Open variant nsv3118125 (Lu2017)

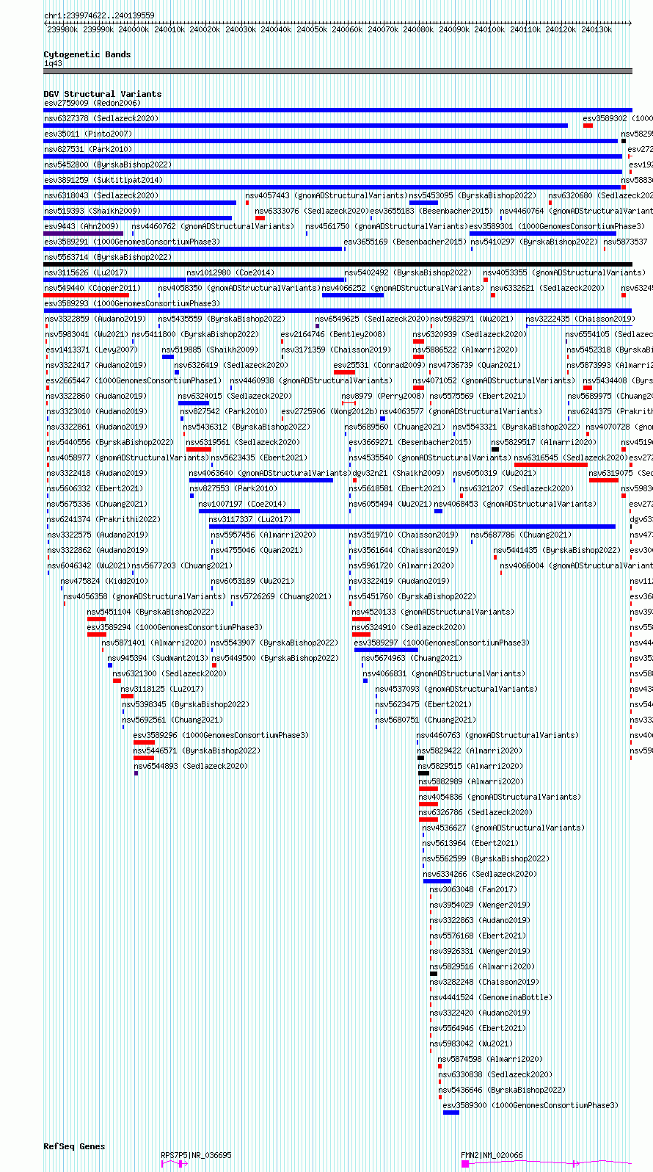pos(128,696)
